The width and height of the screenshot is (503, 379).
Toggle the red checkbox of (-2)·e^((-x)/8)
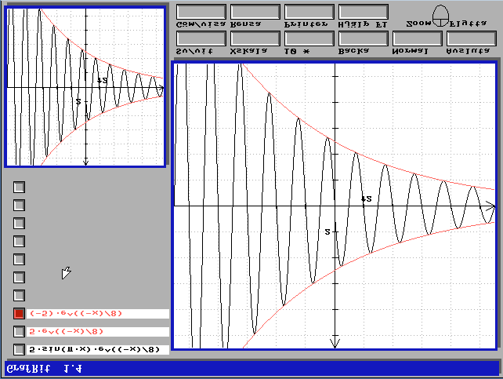tap(20, 313)
